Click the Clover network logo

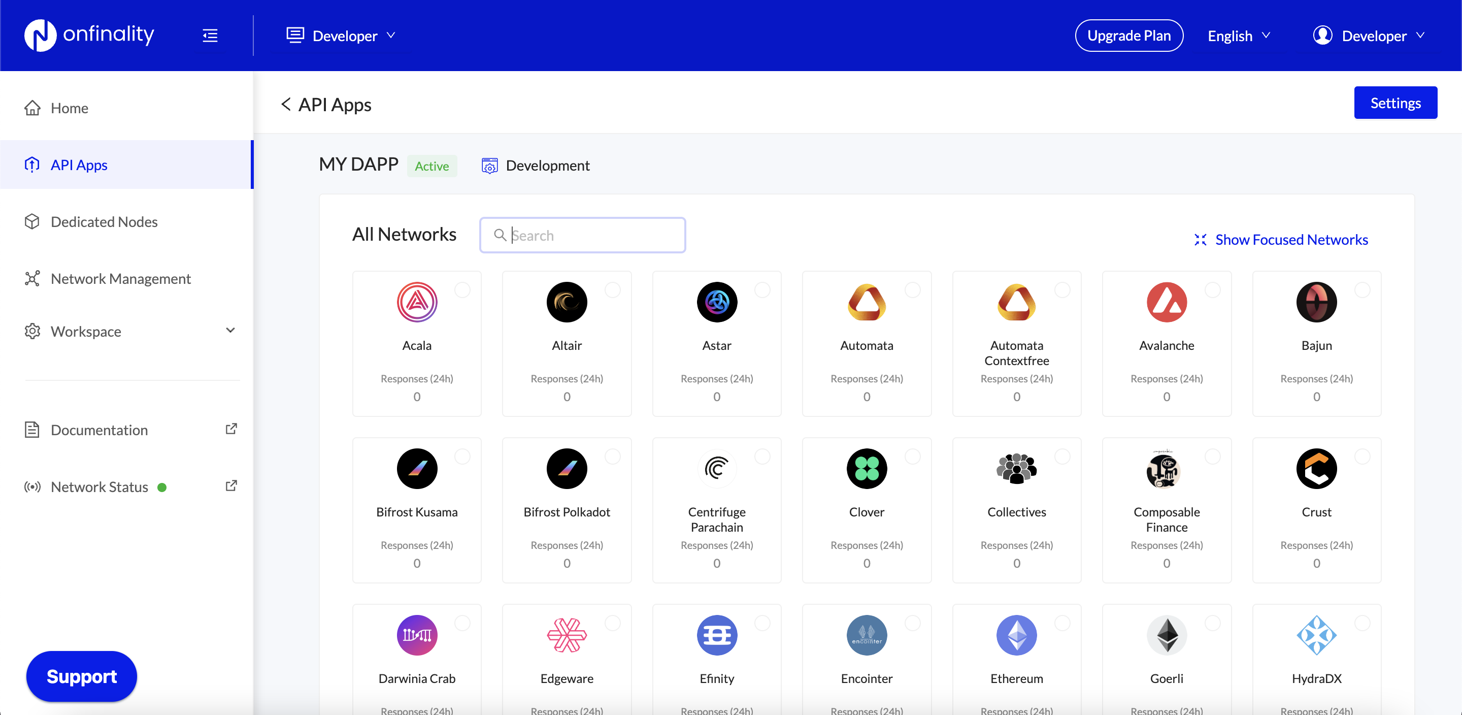coord(866,469)
